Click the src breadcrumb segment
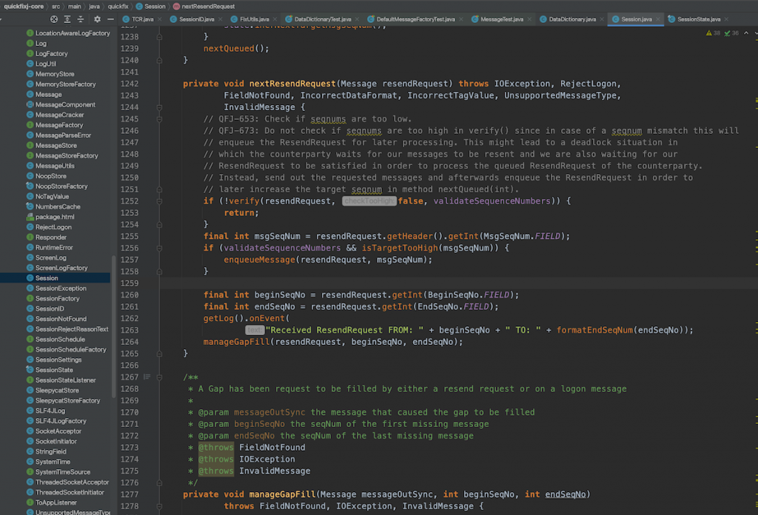758x515 pixels. click(x=56, y=6)
